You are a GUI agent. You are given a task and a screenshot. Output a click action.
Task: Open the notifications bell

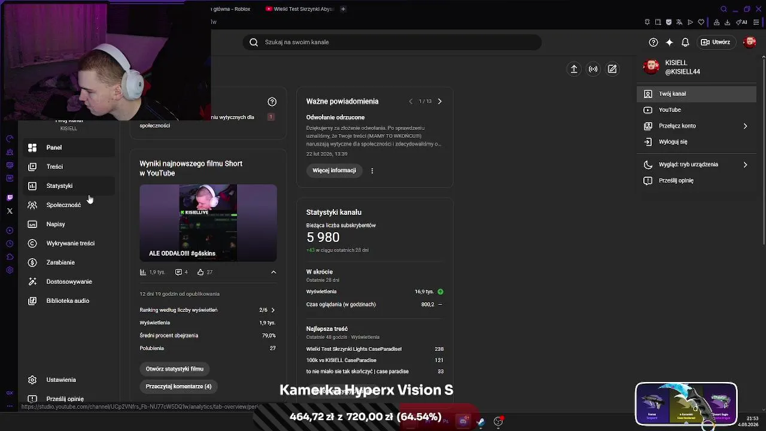(686, 42)
